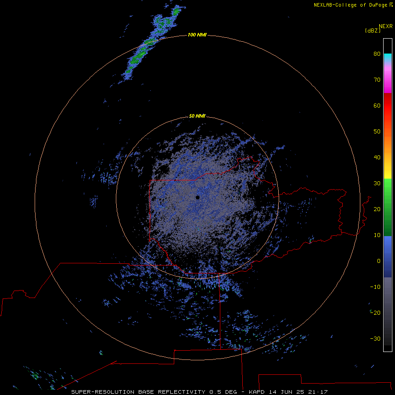Click the black radar site dot

tap(197, 197)
